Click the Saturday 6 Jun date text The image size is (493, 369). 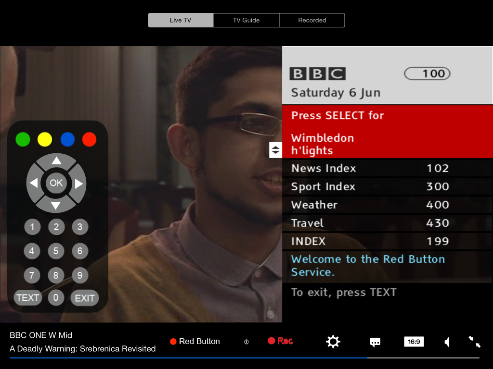[336, 93]
